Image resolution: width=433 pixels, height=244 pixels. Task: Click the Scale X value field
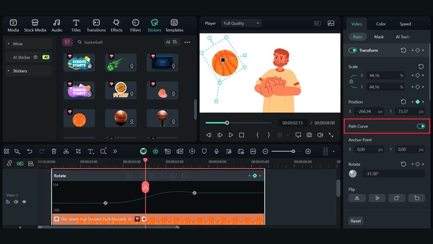click(385, 75)
